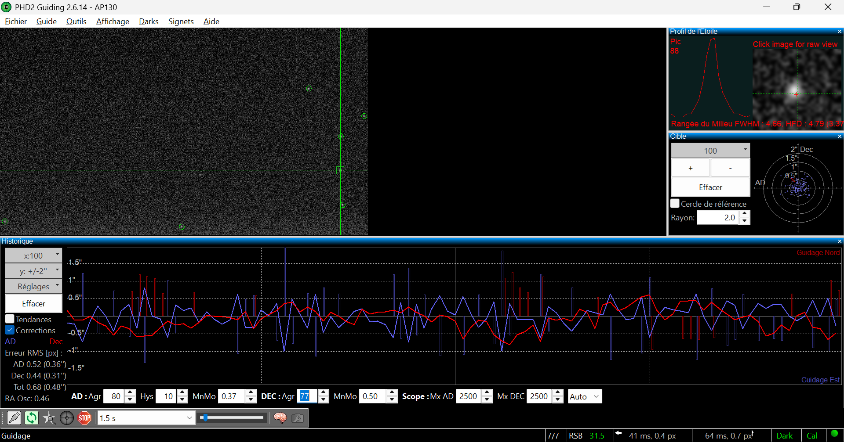Decrease DEC Agr with its down arrow
Screen dimensions: 844x446
[x=324, y=400]
